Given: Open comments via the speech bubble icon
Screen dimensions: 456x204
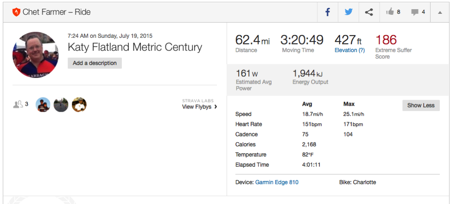Looking at the screenshot, I should pyautogui.click(x=415, y=12).
